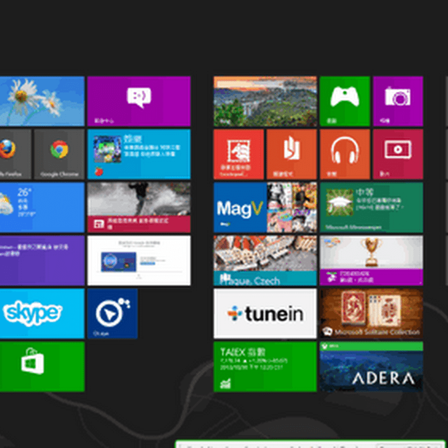Open the Sports tile with gold trophy

371,260
